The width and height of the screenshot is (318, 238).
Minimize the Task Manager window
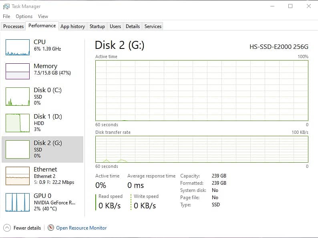coord(272,6)
